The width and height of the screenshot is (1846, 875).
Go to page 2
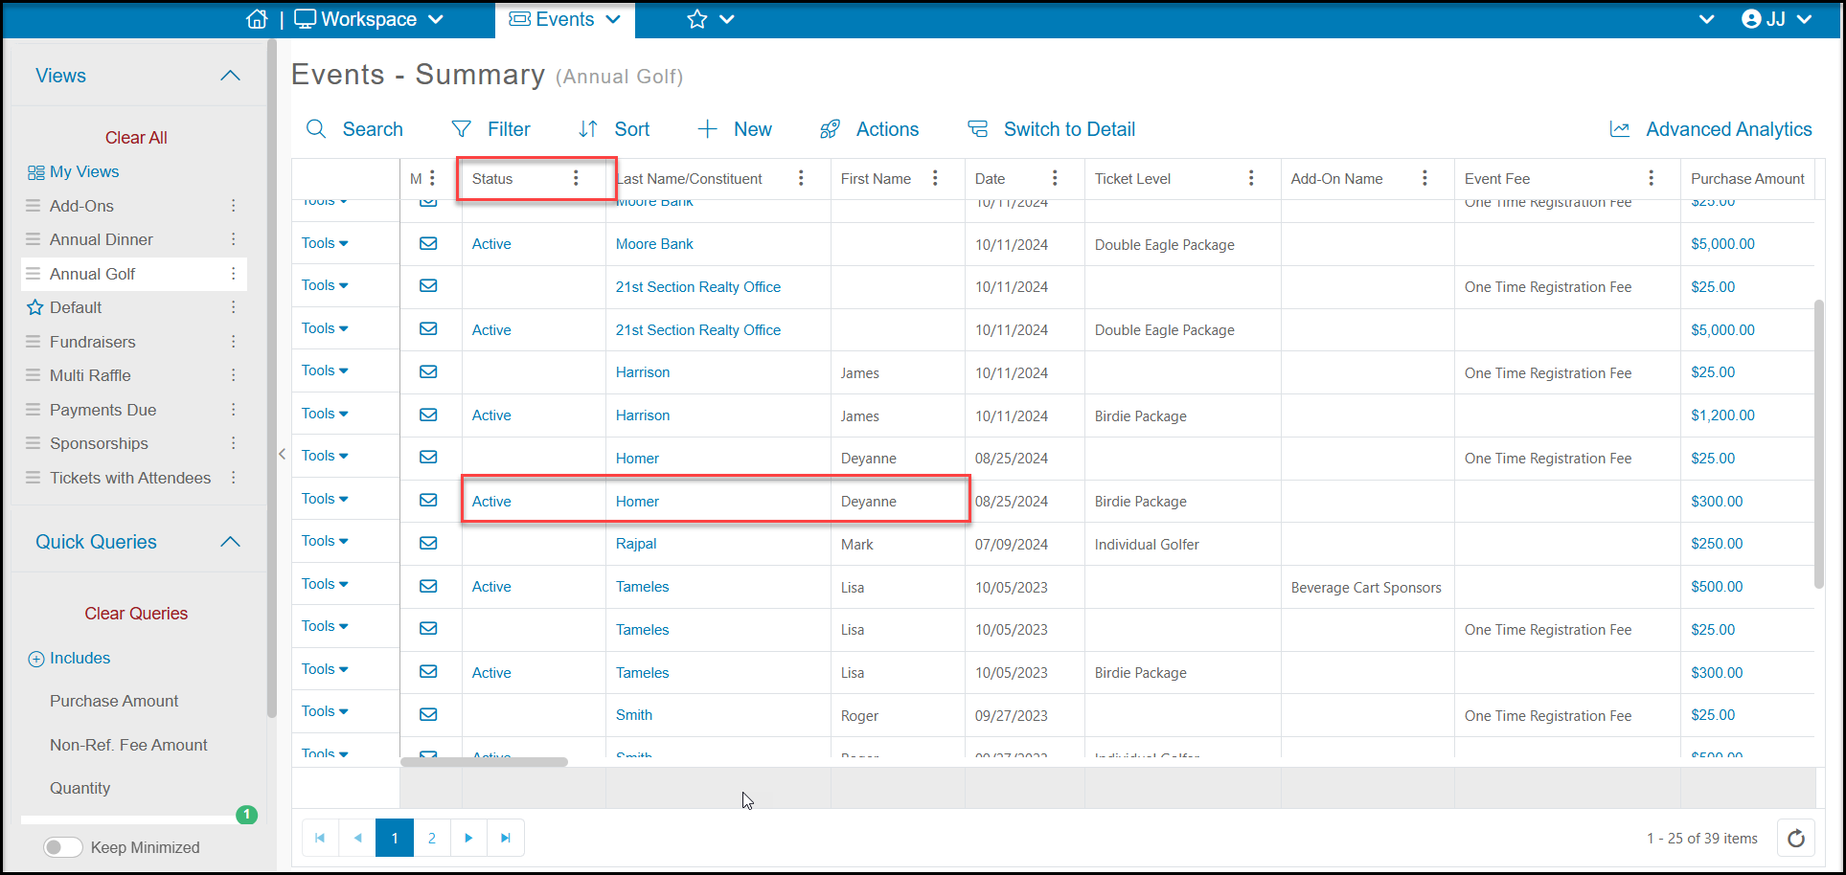point(432,838)
